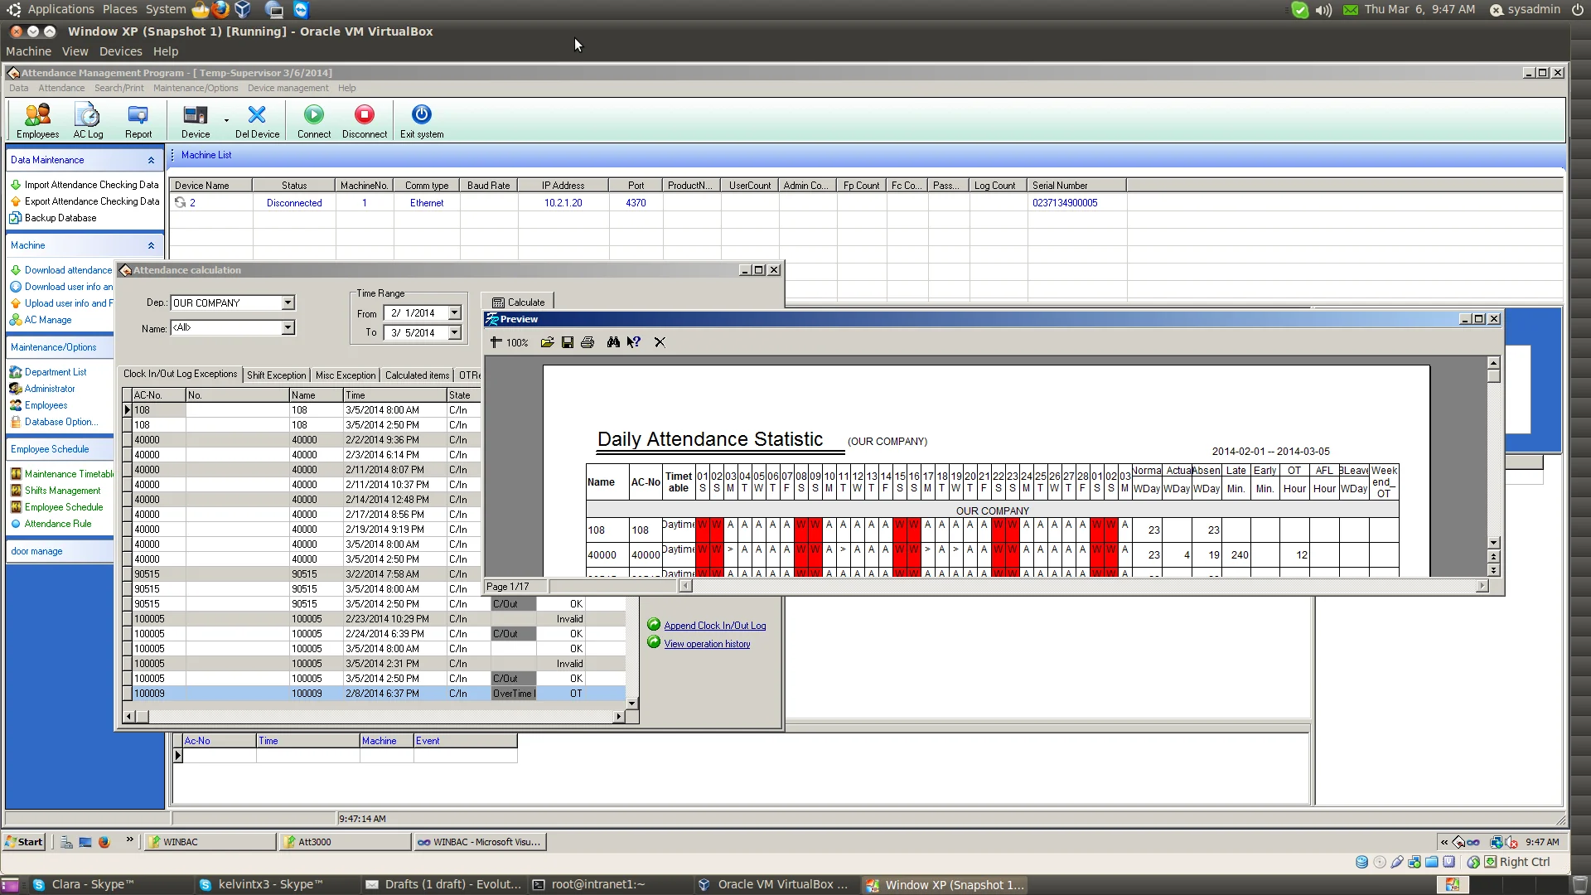
Task: Switch to the Shift Exception tab
Action: click(x=276, y=375)
